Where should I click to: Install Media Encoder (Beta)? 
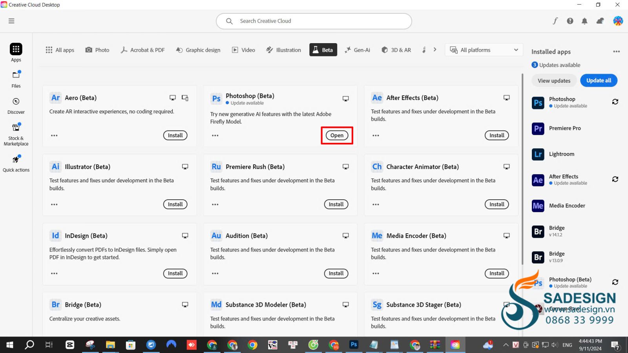(x=497, y=273)
